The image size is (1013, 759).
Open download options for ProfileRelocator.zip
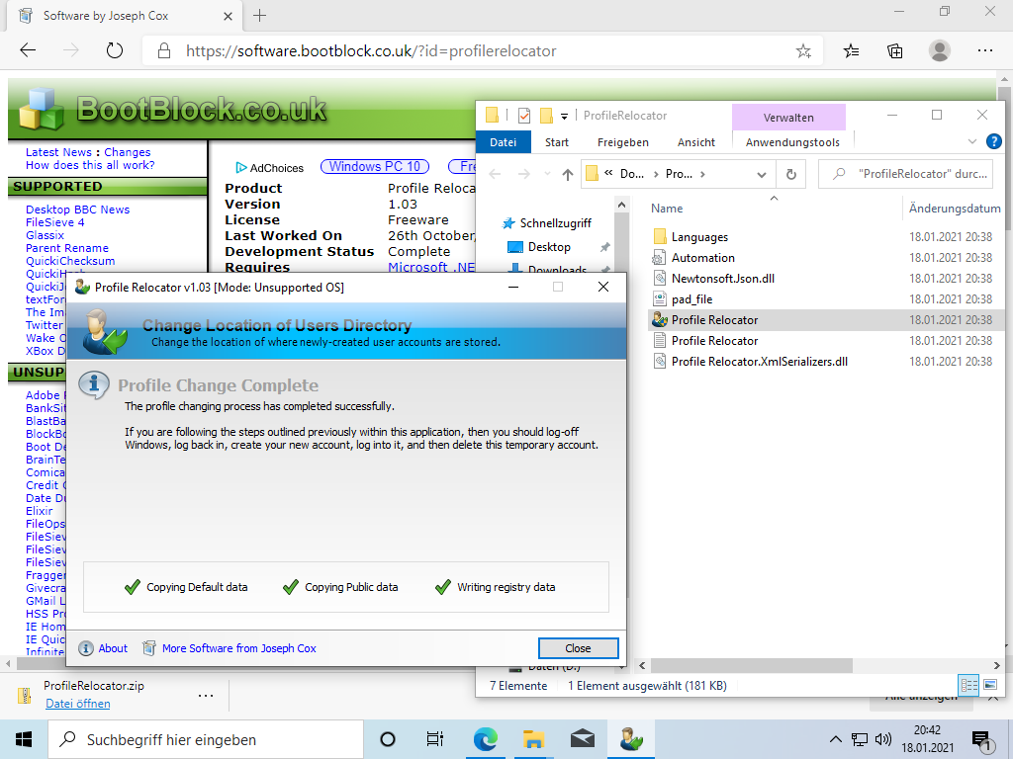point(206,695)
